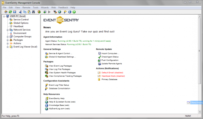This screenshot has height=119, width=203.
Task: Click View Compliance Tracking Packages link
Action: (65, 76)
